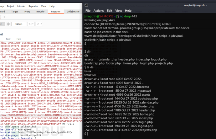216x139 pixels.
Task: Click the 'nc -lvnp 443' command text
Action: 128,16
